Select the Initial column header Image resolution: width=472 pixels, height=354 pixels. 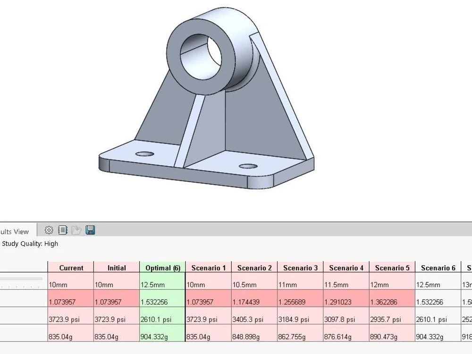117,268
